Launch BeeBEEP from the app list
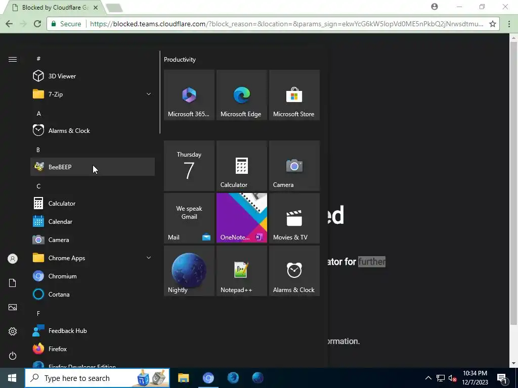The height and width of the screenshot is (388, 518). pos(93,167)
